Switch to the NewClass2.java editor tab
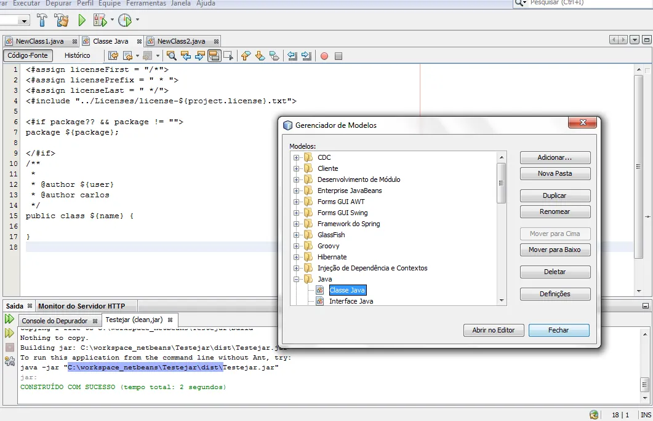 [x=181, y=41]
